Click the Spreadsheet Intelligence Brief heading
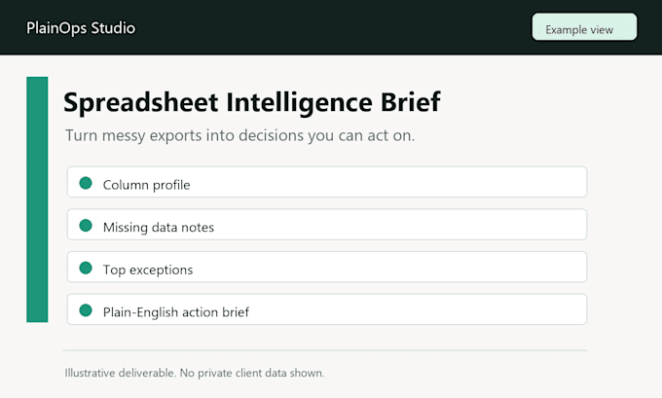The width and height of the screenshot is (662, 398). [x=251, y=102]
